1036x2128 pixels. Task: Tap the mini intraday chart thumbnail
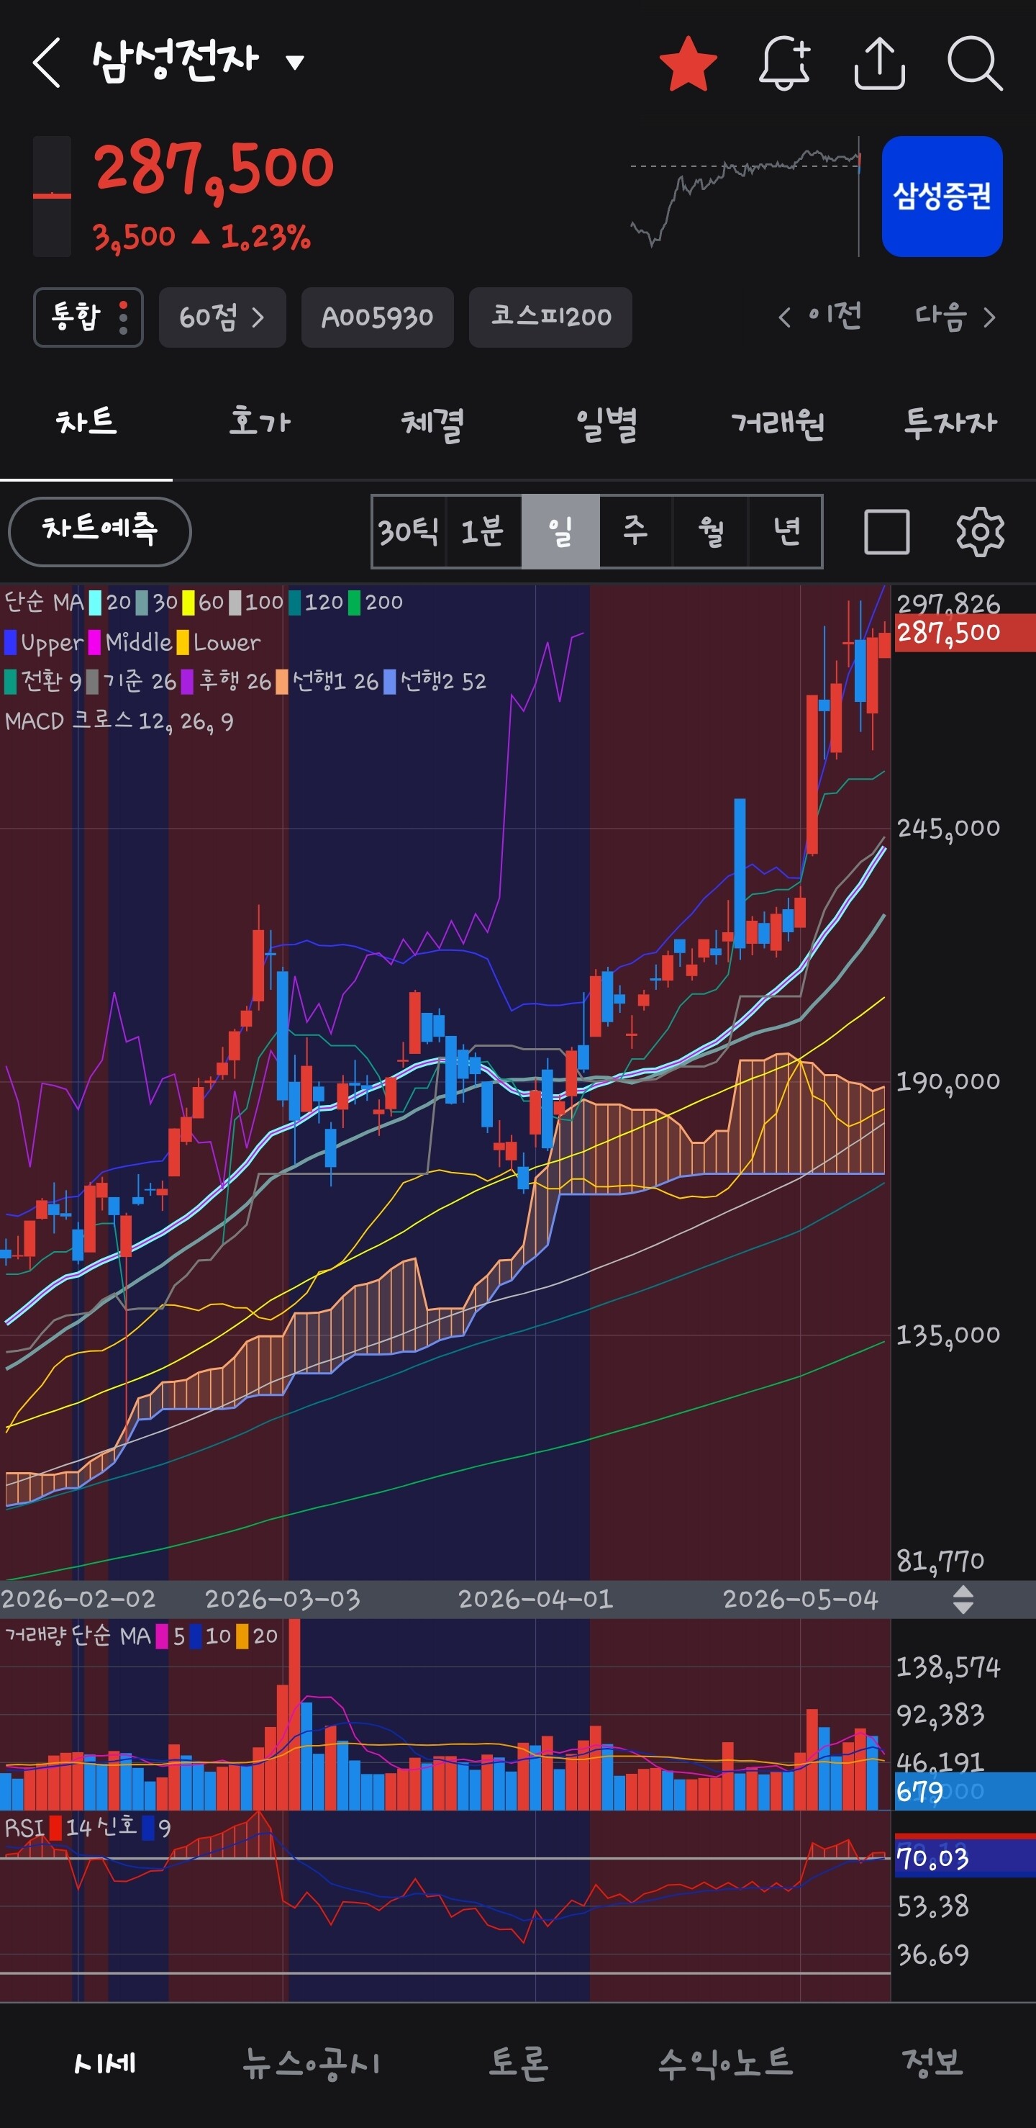[x=745, y=197]
